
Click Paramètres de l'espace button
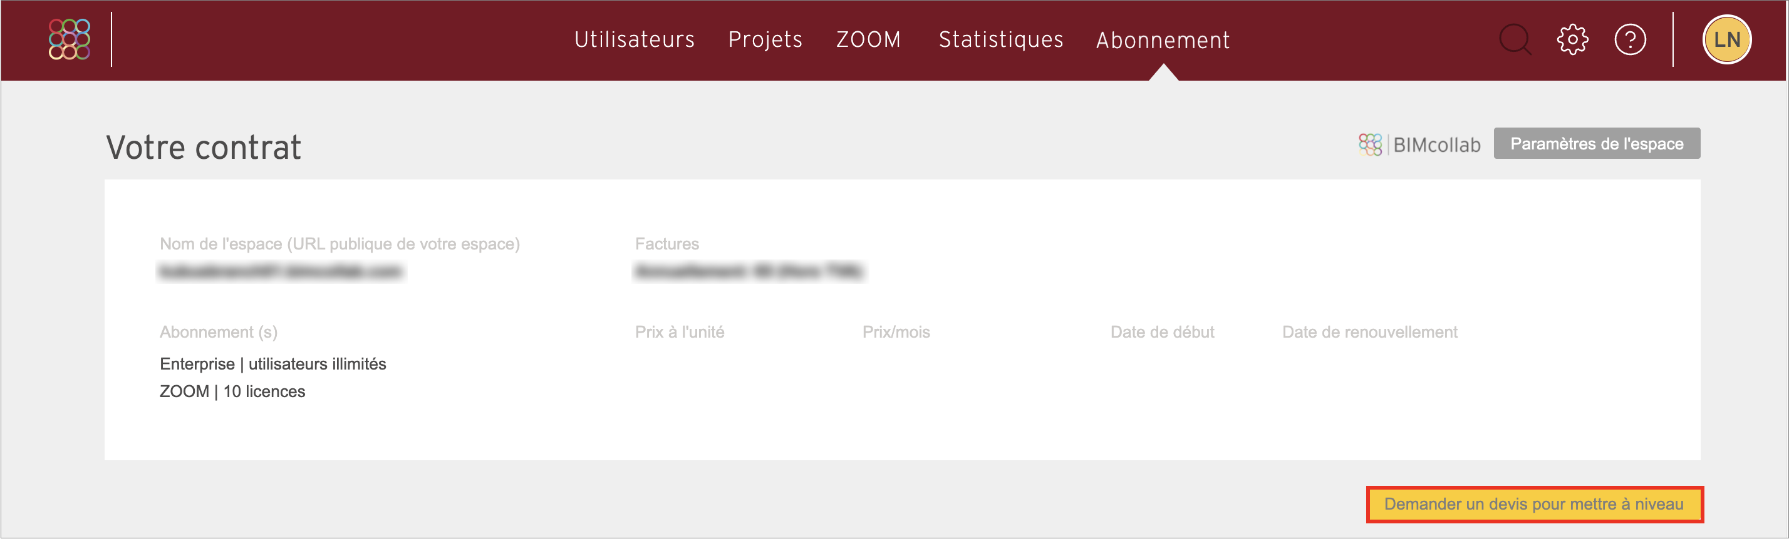point(1597,144)
